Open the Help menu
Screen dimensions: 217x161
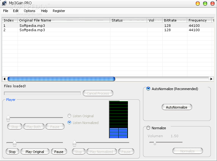tap(44, 11)
